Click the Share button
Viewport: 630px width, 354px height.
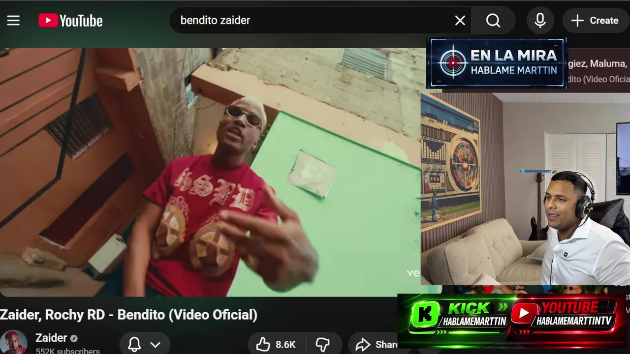point(377,345)
